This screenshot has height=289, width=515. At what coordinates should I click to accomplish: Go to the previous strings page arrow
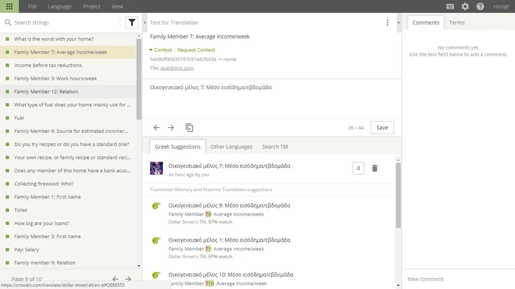pyautogui.click(x=115, y=279)
